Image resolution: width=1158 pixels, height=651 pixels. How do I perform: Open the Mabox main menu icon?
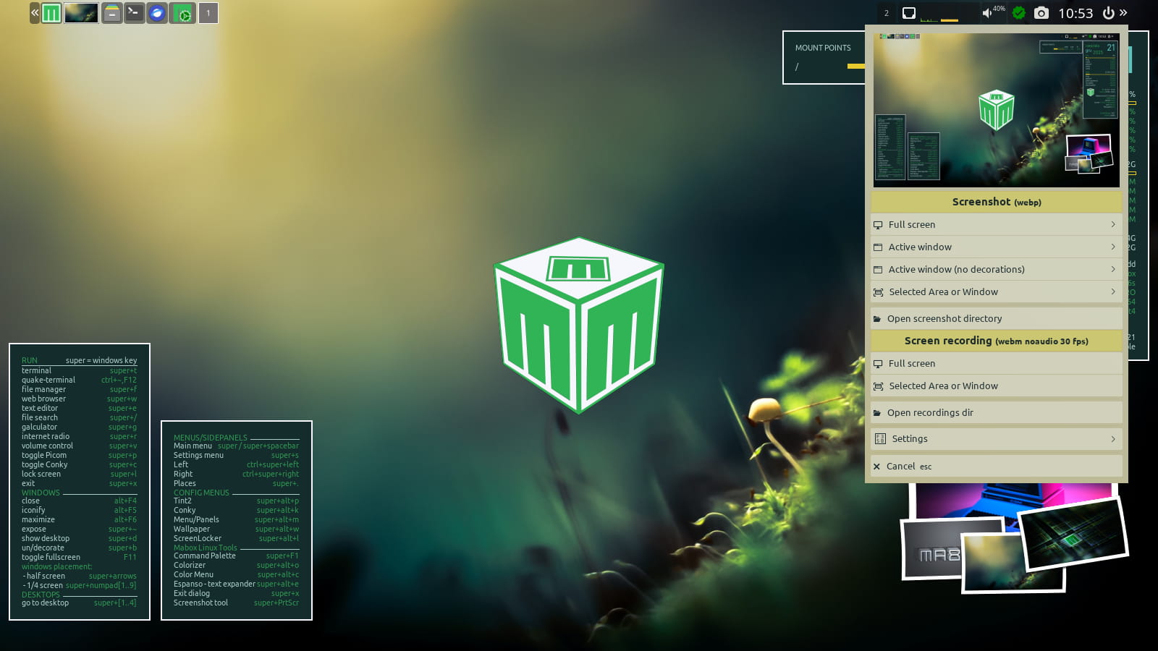(x=51, y=13)
